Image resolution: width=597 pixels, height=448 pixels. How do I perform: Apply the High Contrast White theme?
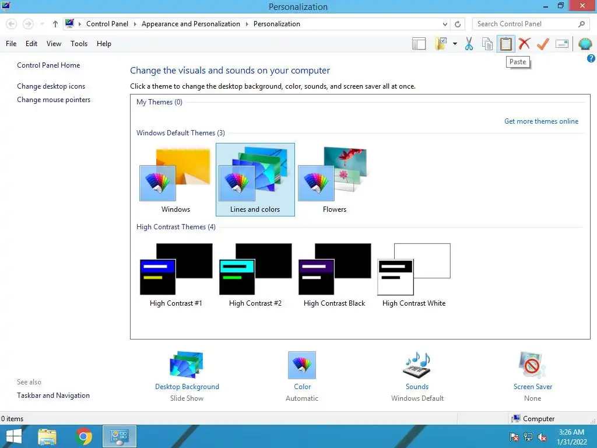click(x=414, y=274)
